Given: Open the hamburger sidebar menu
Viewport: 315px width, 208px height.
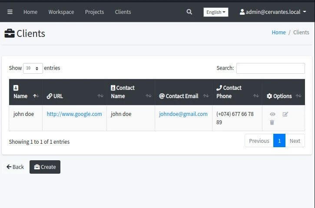Looking at the screenshot, I should pyautogui.click(x=10, y=12).
